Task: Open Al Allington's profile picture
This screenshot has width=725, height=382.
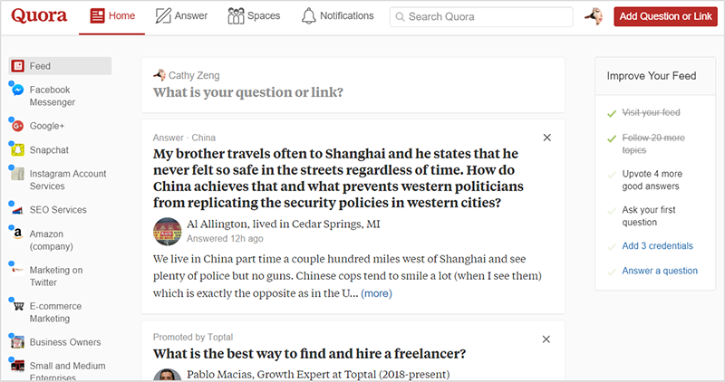Action: coord(168,232)
